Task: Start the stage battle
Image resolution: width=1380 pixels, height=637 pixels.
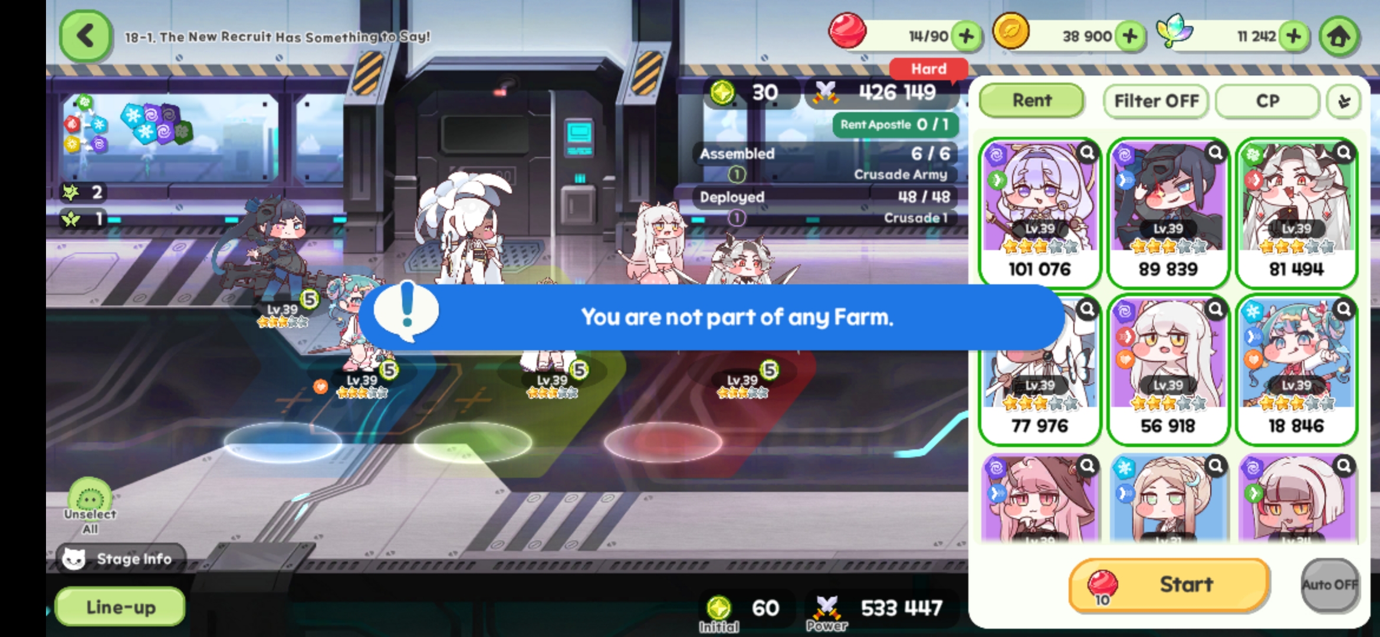Action: [x=1169, y=585]
